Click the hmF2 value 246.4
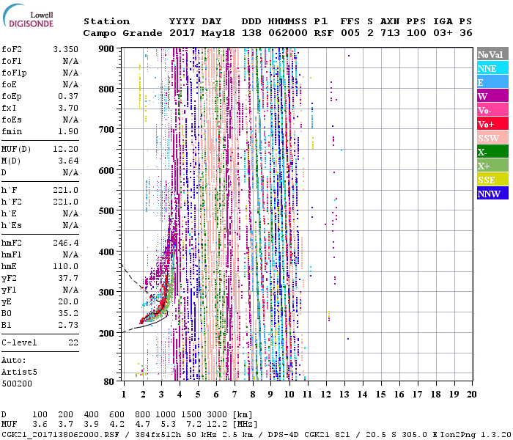 point(65,242)
